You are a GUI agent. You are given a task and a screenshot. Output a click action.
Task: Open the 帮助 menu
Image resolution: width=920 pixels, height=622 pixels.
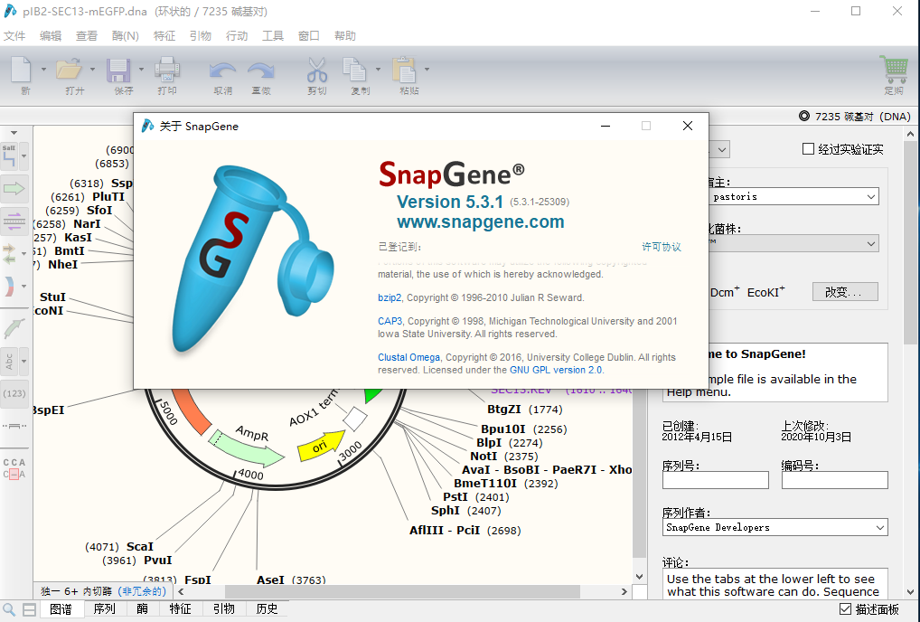tap(345, 36)
